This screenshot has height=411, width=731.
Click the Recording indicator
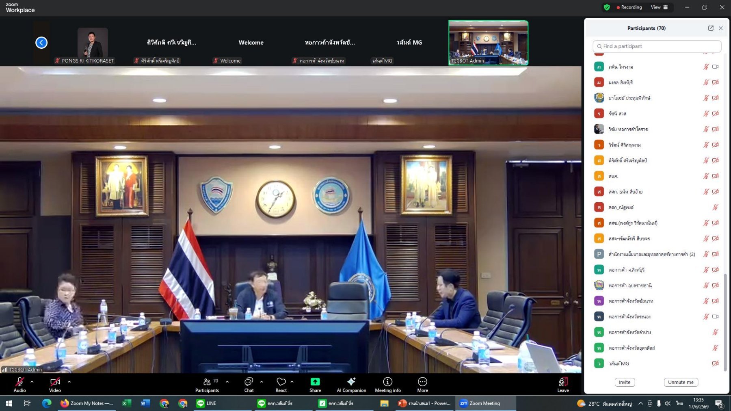(629, 7)
